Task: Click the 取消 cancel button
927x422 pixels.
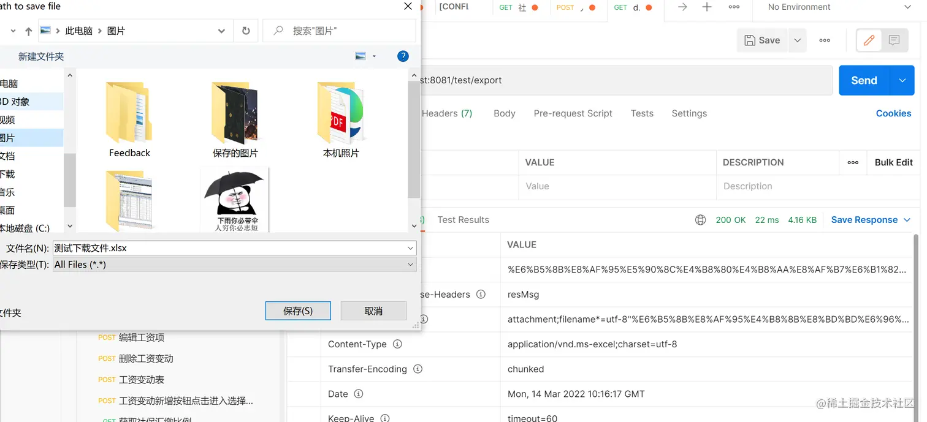Action: pyautogui.click(x=373, y=311)
